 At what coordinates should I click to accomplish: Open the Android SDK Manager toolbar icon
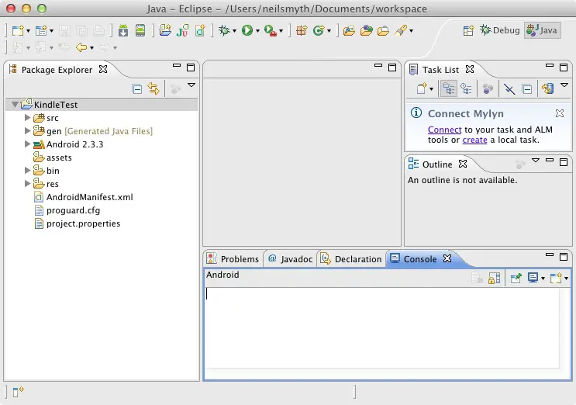click(x=123, y=30)
